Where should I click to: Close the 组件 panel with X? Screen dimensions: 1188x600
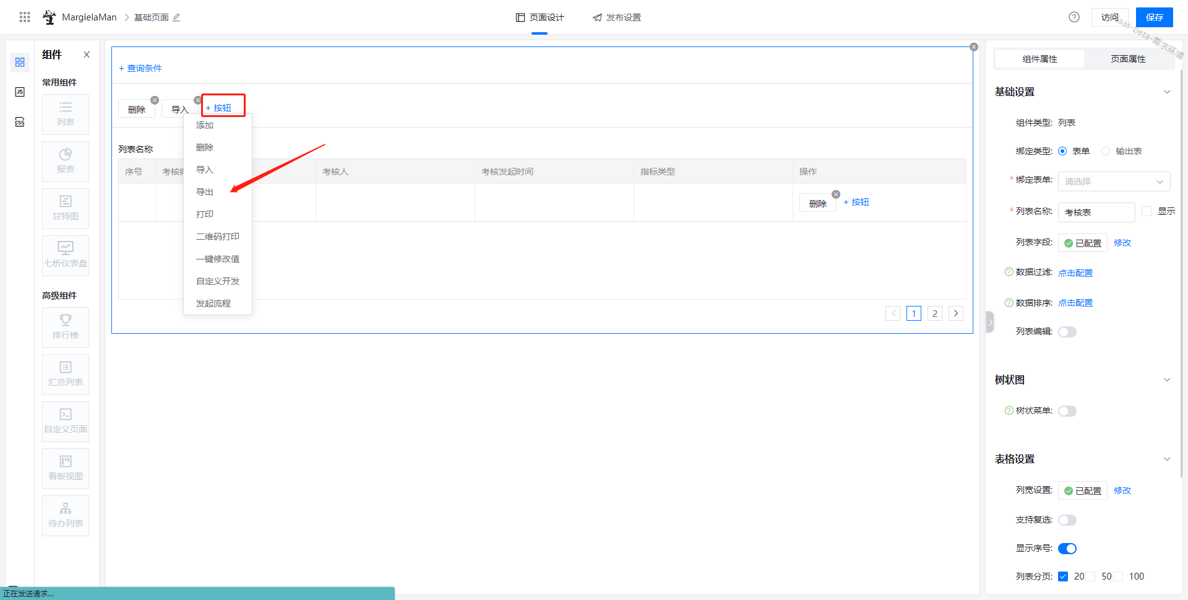point(87,54)
